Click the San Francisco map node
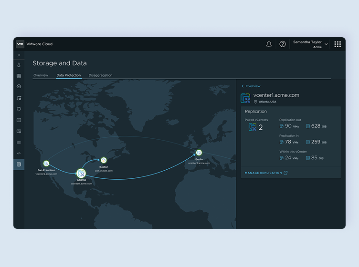The width and height of the screenshot is (359, 267). pos(46,164)
